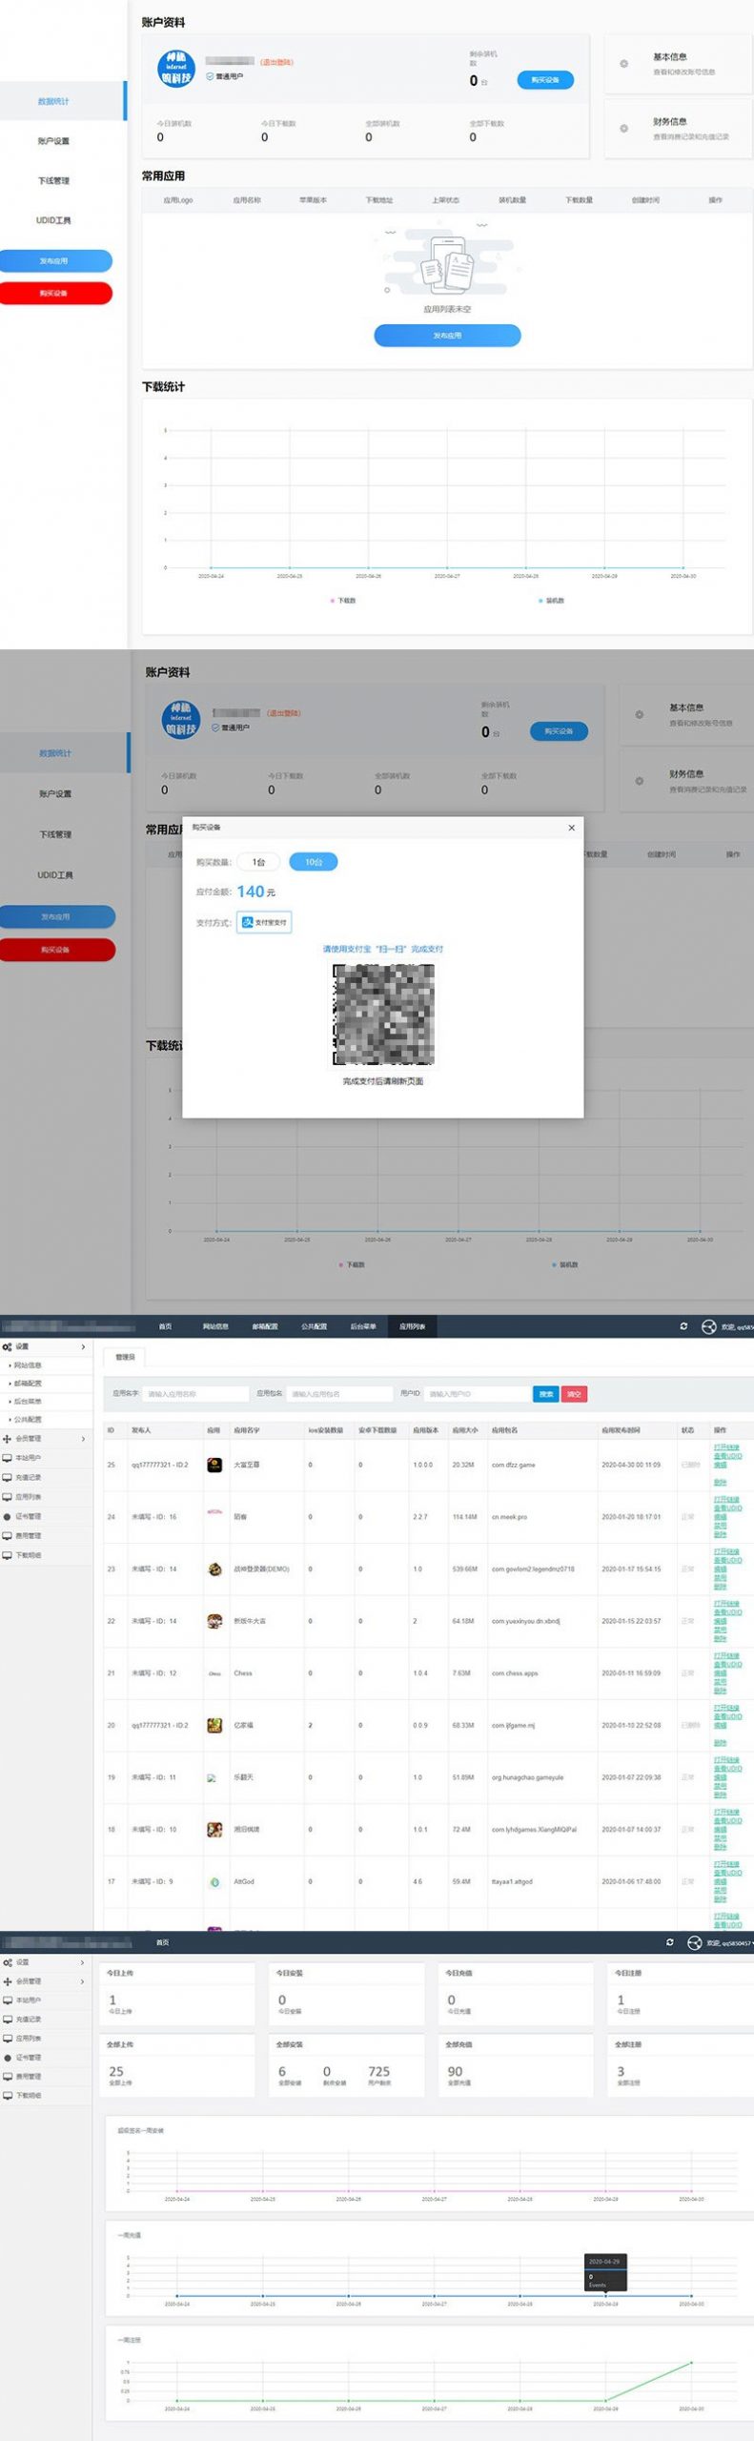Collapse 设置 section in app-list admin sidebar
This screenshot has width=754, height=2441.
click(47, 1347)
